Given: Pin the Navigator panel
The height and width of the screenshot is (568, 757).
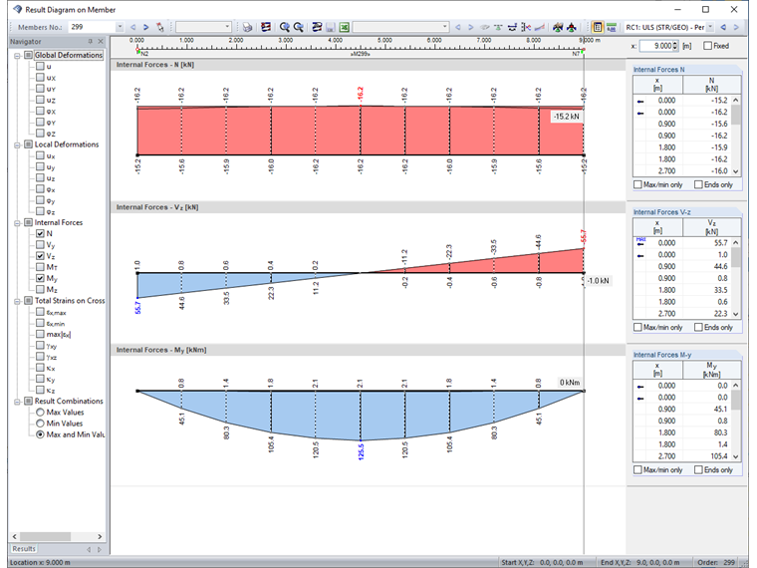Looking at the screenshot, I should pos(90,42).
